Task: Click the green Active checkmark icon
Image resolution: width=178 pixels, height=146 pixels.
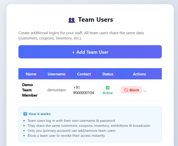Action: click(108, 88)
